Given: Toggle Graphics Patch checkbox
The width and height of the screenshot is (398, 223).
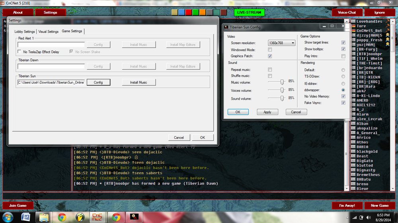Looking at the screenshot, I should pos(270,56).
